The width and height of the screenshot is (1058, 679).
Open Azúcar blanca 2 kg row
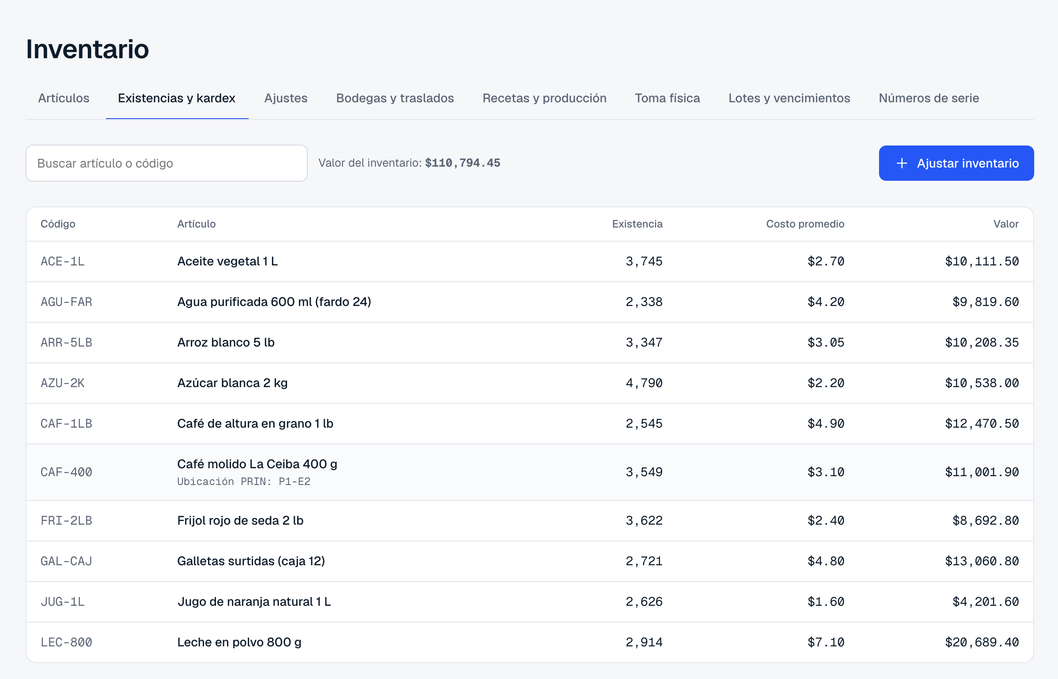(x=530, y=383)
